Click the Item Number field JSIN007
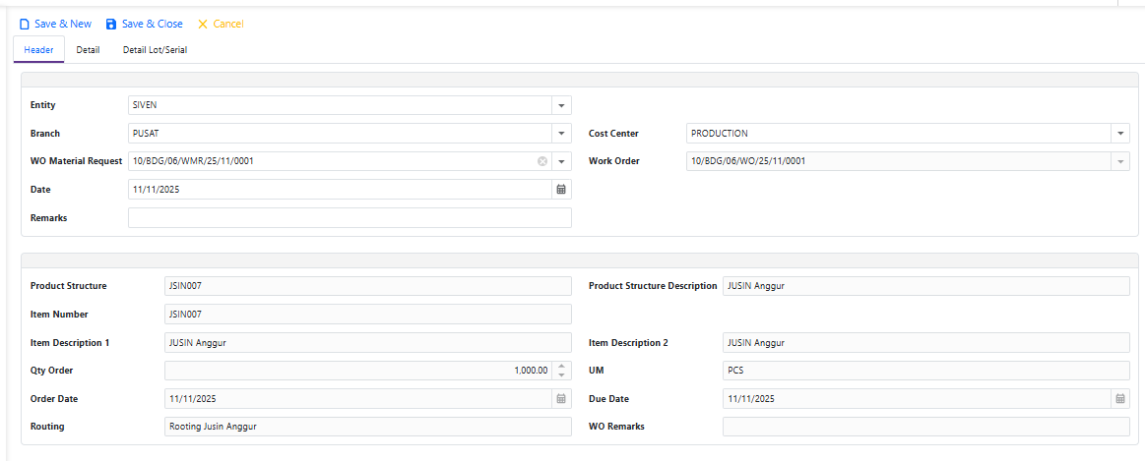The width and height of the screenshot is (1145, 461). tap(368, 315)
